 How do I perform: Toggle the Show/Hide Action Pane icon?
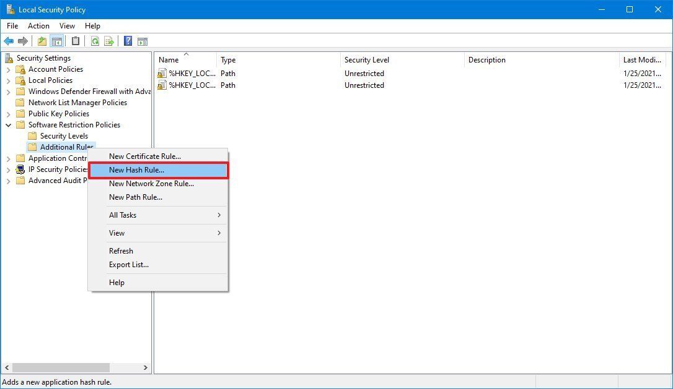[x=143, y=41]
